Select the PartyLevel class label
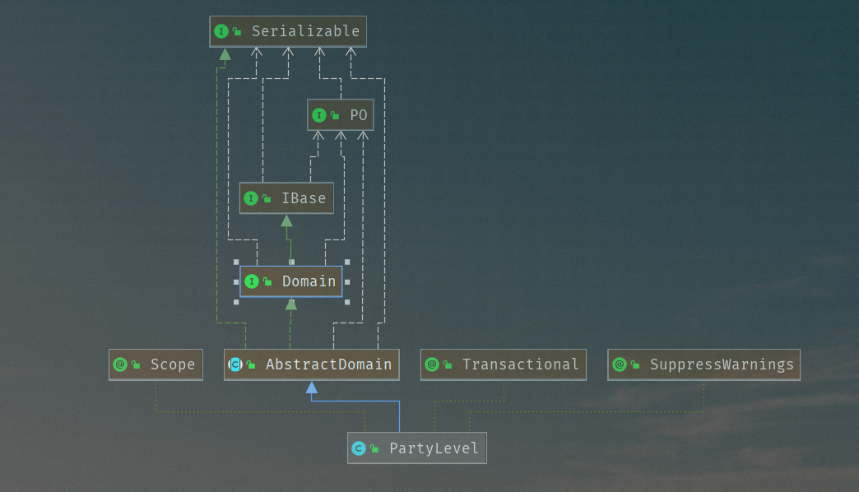Image resolution: width=859 pixels, height=492 pixels. coord(434,448)
